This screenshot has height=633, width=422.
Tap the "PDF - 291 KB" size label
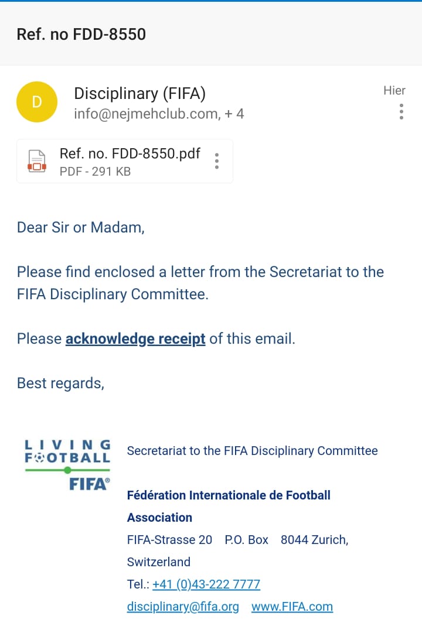(95, 172)
